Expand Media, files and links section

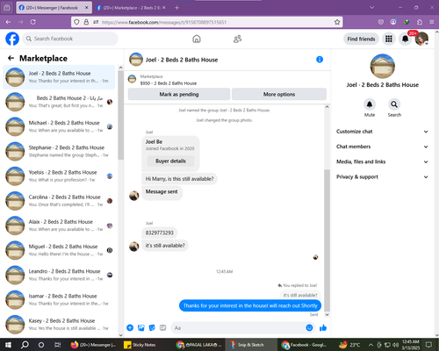coord(382,161)
